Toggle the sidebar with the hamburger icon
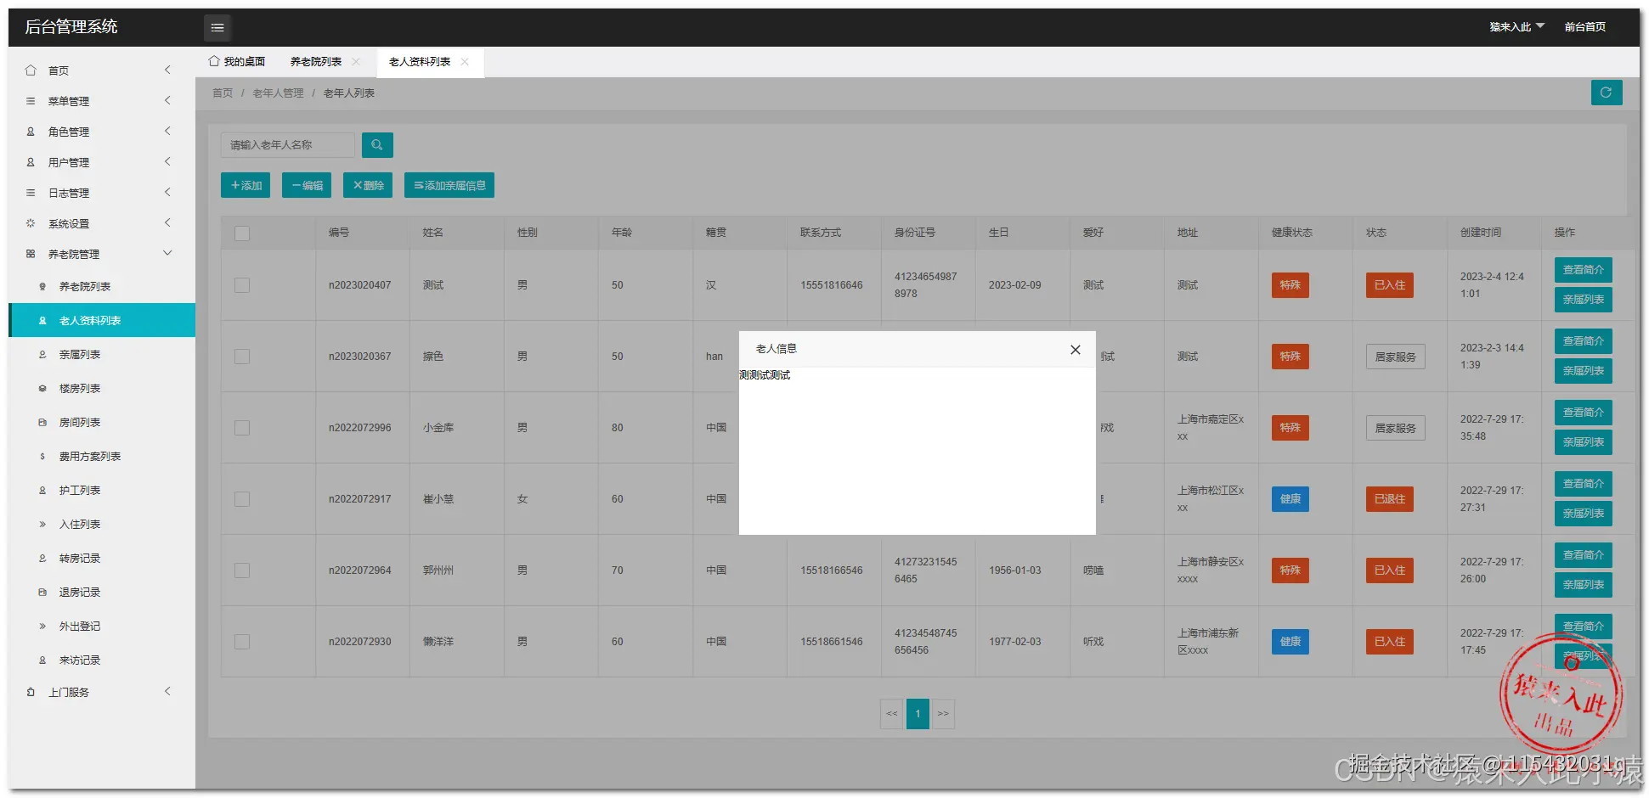The width and height of the screenshot is (1649, 798). 217,28
